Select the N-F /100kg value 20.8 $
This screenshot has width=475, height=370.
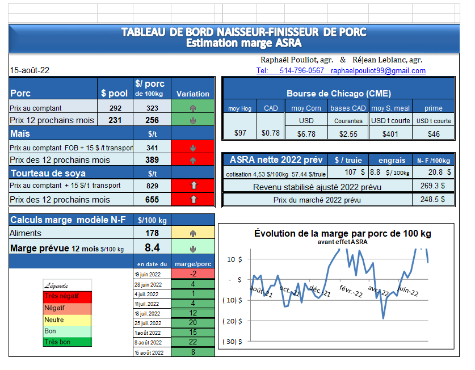(x=434, y=172)
